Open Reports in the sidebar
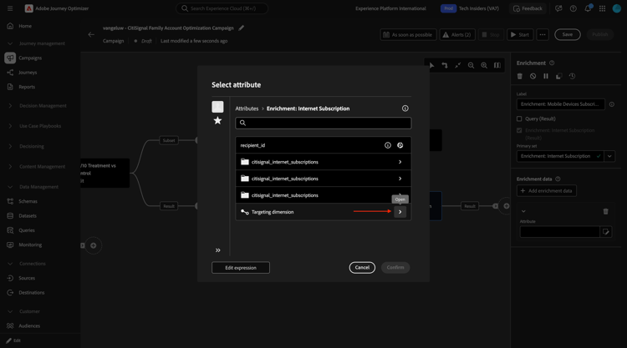 click(x=27, y=87)
